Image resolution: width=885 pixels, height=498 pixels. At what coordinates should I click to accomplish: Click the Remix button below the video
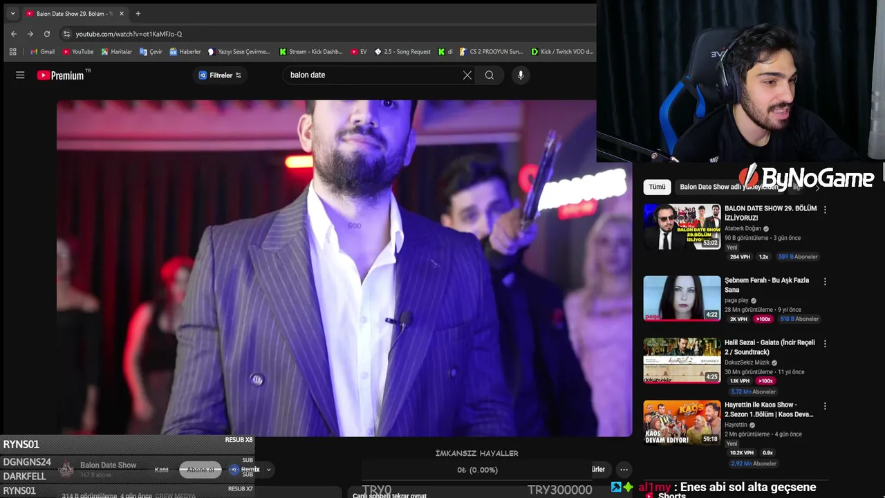pyautogui.click(x=244, y=470)
